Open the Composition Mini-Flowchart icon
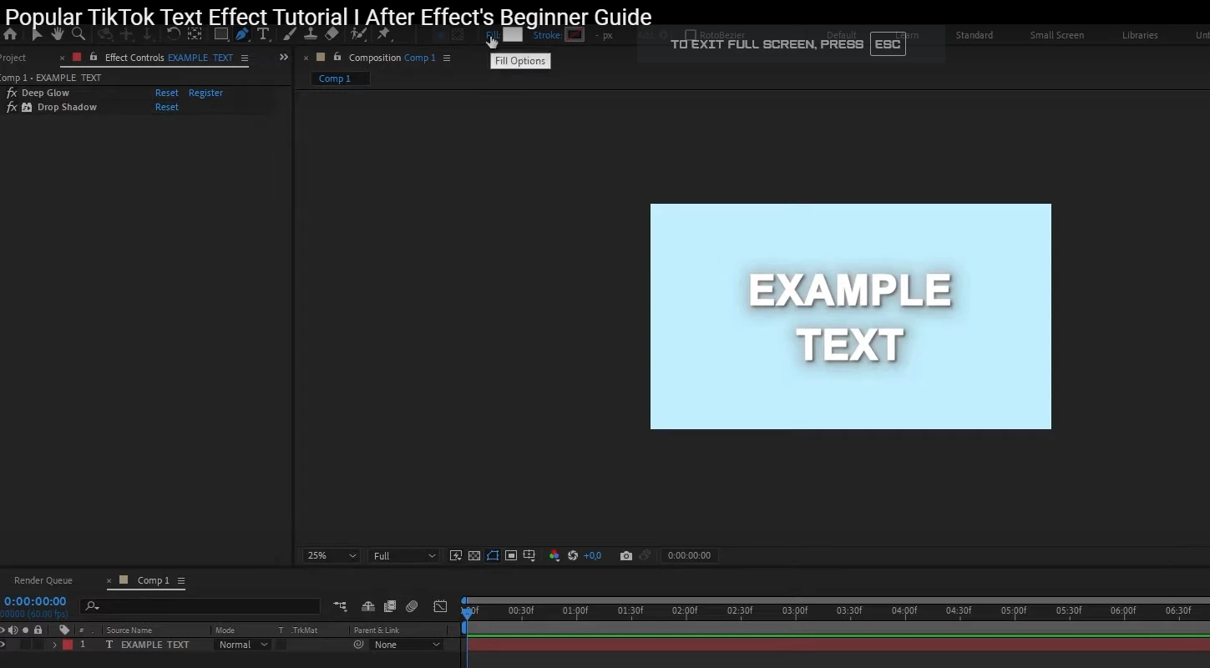The height and width of the screenshot is (668, 1210). click(x=341, y=606)
